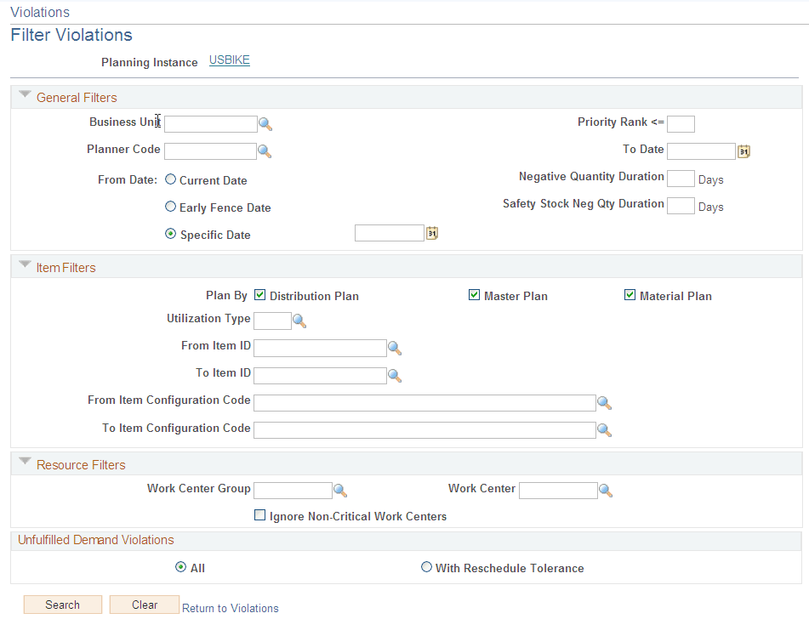Open the Business Unit lookup icon

tap(265, 123)
